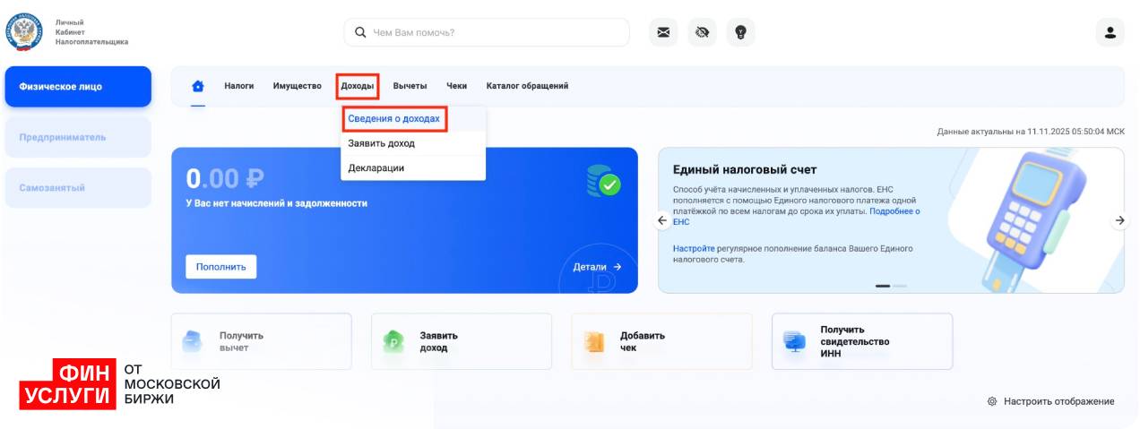Open messages via the envelope icon
The image size is (1140, 429).
663,33
